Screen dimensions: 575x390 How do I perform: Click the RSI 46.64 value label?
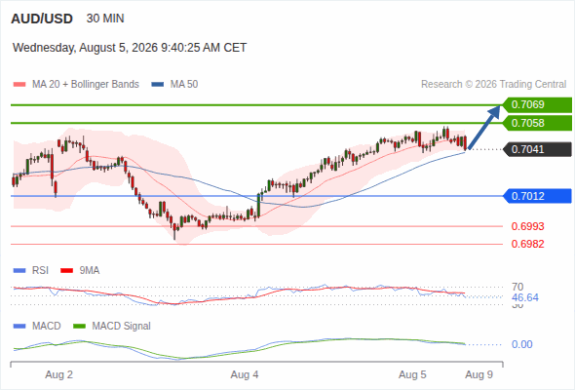pyautogui.click(x=525, y=297)
